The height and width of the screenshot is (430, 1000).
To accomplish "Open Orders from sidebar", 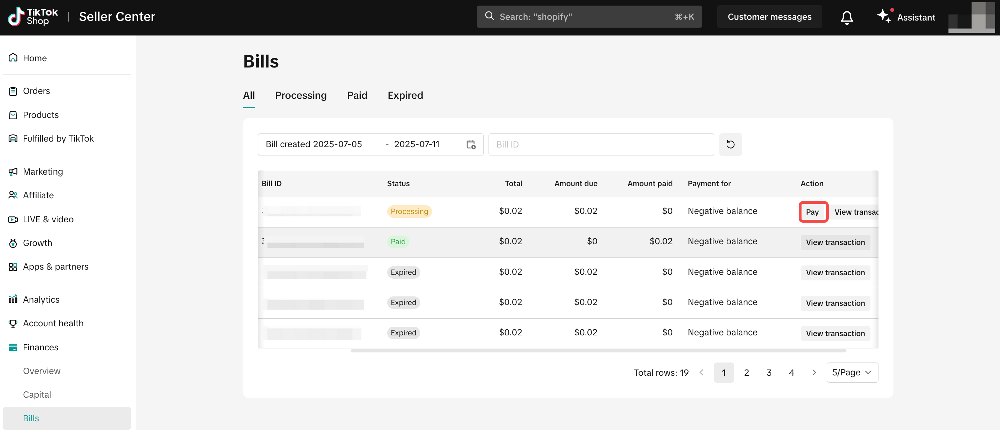I will click(36, 91).
